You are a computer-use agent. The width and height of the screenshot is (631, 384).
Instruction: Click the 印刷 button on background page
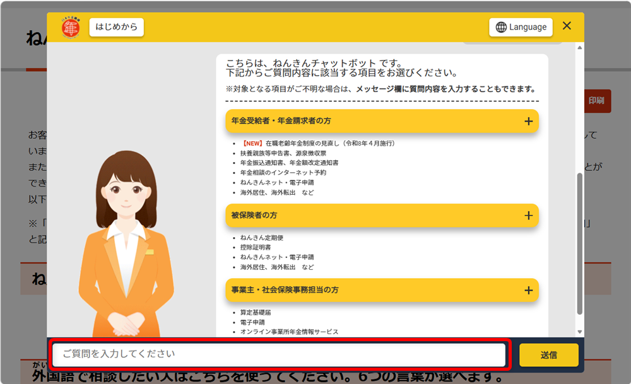pos(597,100)
